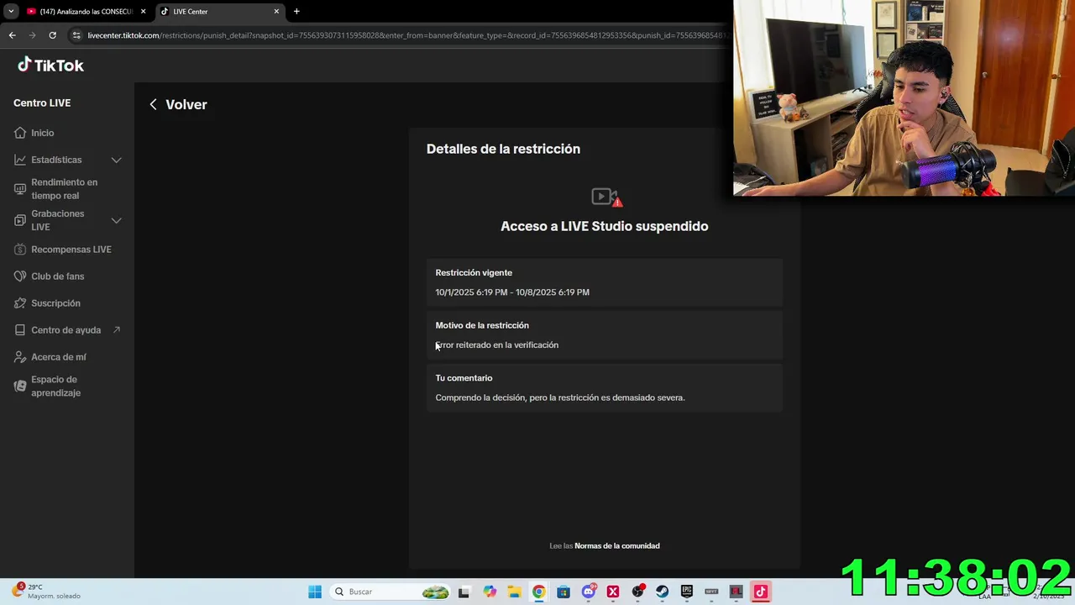Click the back chevron next to Volver
1075x605 pixels.
click(153, 104)
